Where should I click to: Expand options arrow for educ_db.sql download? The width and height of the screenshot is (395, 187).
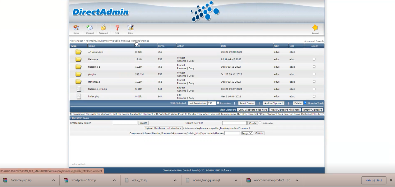click(x=175, y=180)
